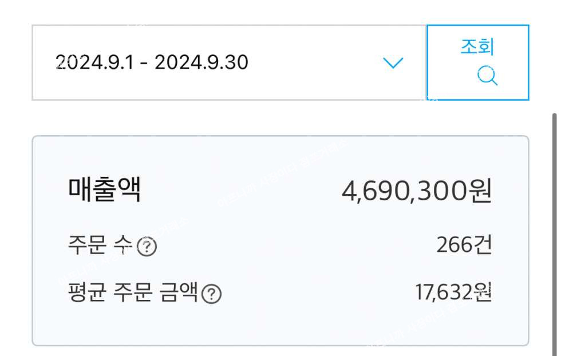Click the magnifier icon in 조회 button

point(487,76)
